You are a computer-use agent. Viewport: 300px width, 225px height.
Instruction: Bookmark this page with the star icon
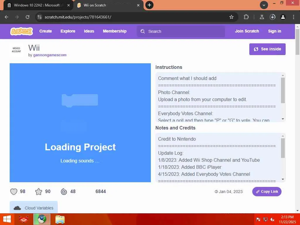point(231,17)
